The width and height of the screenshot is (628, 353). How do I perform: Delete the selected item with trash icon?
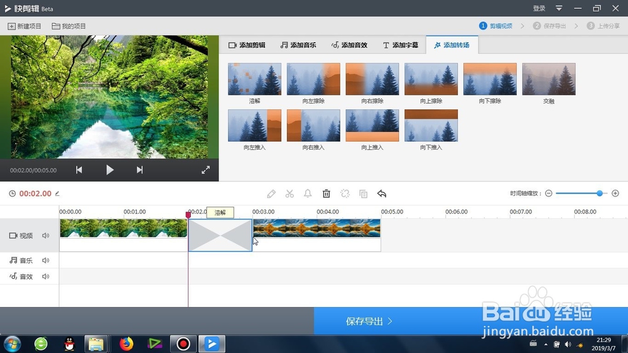coord(327,194)
